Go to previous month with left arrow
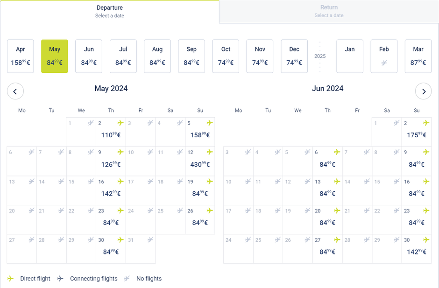Screen dimensions: 439x288 [15, 91]
